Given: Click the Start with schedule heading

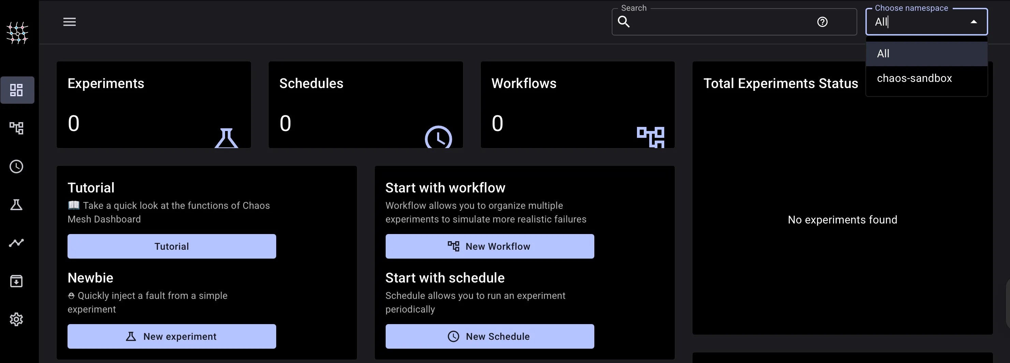Looking at the screenshot, I should pyautogui.click(x=445, y=278).
